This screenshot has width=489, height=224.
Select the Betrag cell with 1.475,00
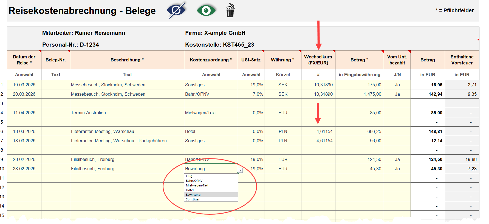tap(359, 94)
